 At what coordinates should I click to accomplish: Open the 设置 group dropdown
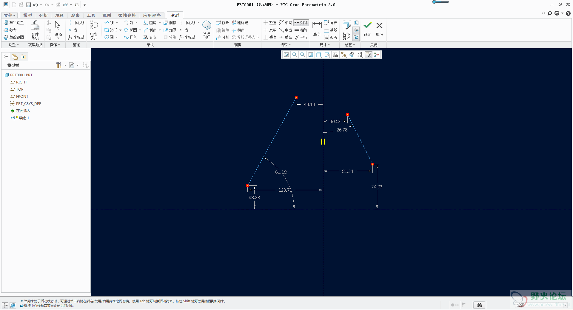coord(14,45)
